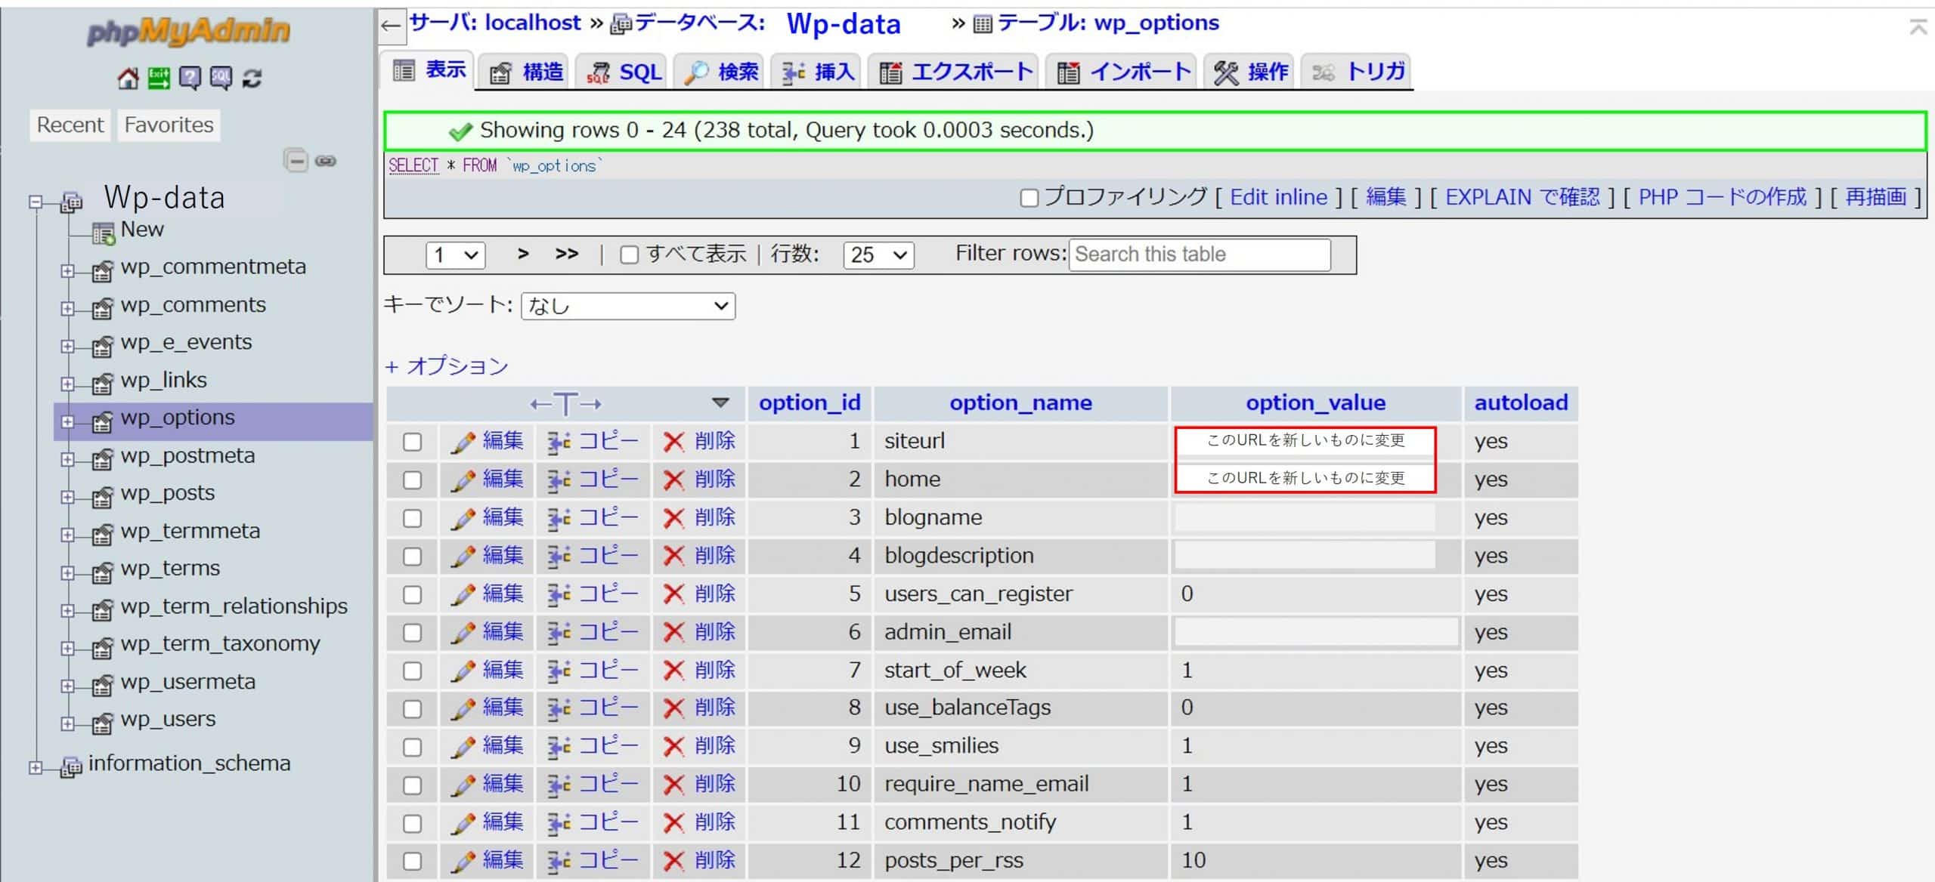Open the wp_term_taxonomy table in sidebar

[221, 644]
